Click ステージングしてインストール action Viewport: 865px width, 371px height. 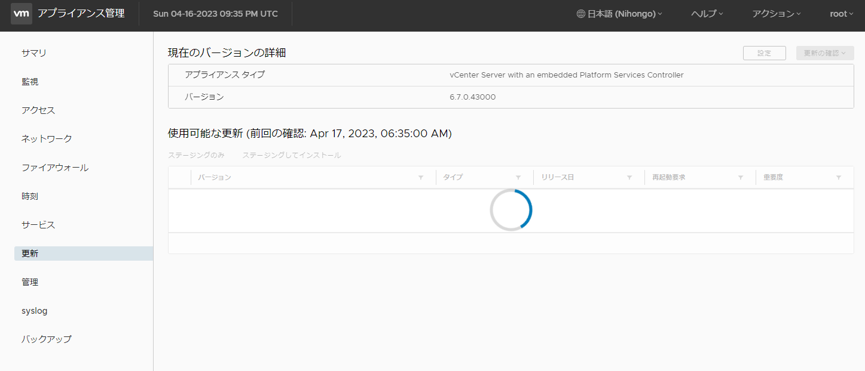click(x=292, y=155)
